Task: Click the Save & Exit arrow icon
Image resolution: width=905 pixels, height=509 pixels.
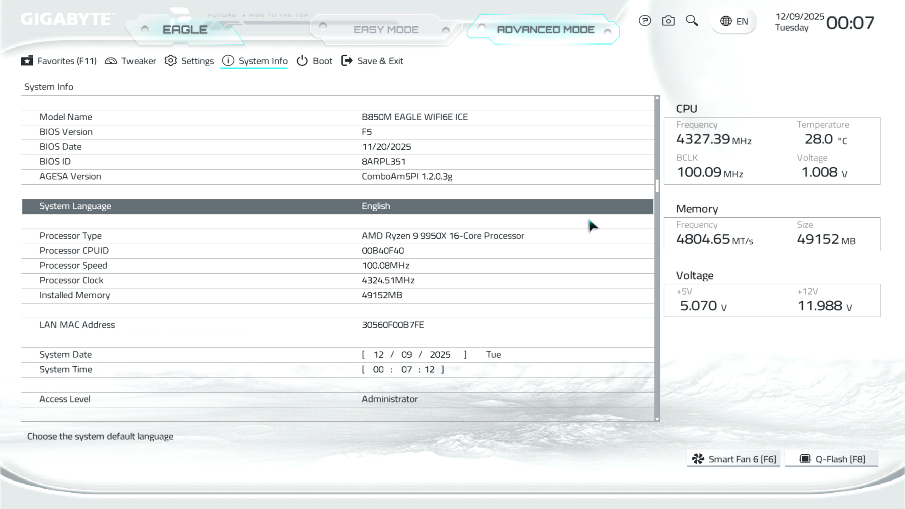Action: pos(347,61)
